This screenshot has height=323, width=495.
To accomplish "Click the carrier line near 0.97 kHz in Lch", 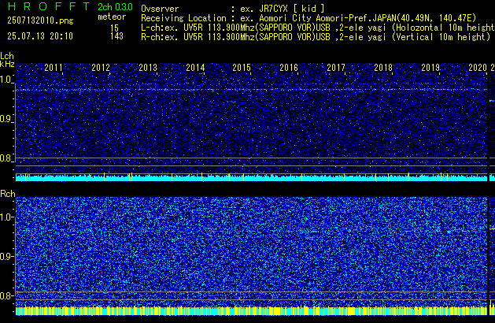I will [x=251, y=90].
